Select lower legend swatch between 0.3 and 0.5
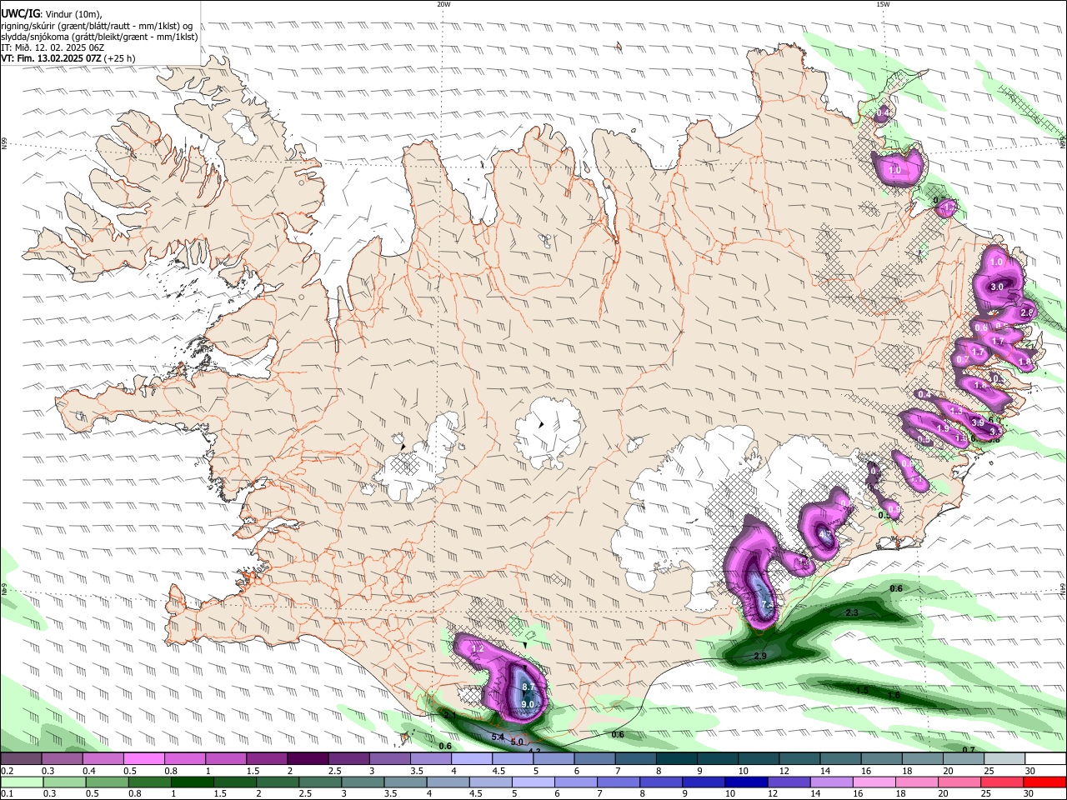The width and height of the screenshot is (1067, 800). (x=64, y=782)
